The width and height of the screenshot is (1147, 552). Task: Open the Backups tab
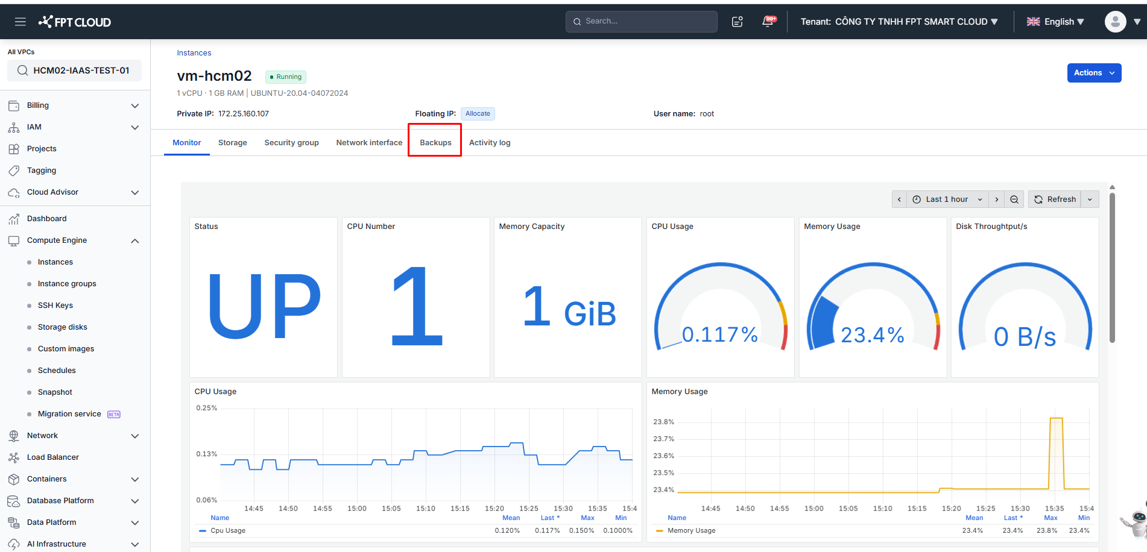[x=435, y=143]
